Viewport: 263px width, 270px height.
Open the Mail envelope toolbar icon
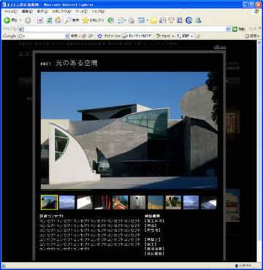(121, 20)
